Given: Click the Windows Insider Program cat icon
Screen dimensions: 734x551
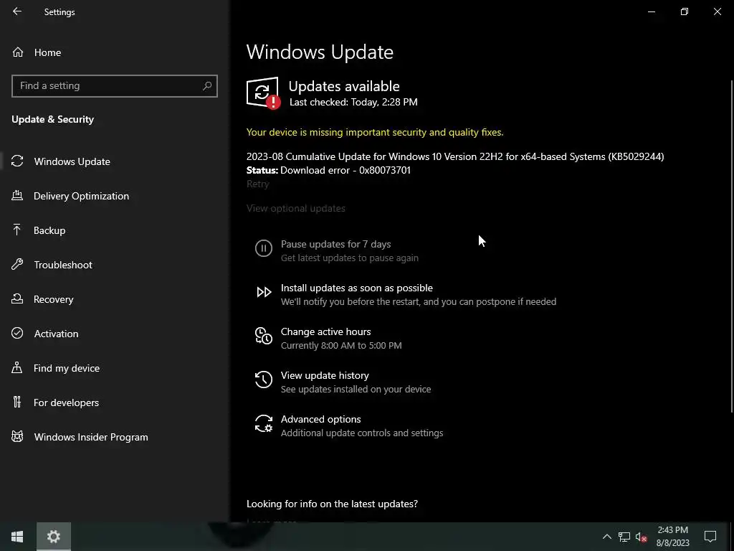Looking at the screenshot, I should [x=17, y=437].
